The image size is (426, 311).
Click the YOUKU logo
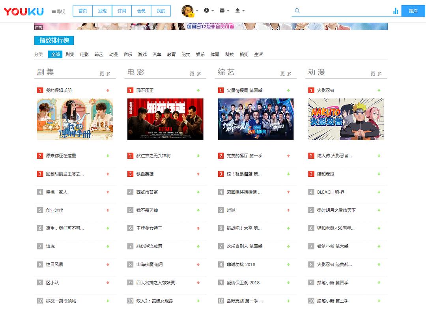pyautogui.click(x=24, y=11)
